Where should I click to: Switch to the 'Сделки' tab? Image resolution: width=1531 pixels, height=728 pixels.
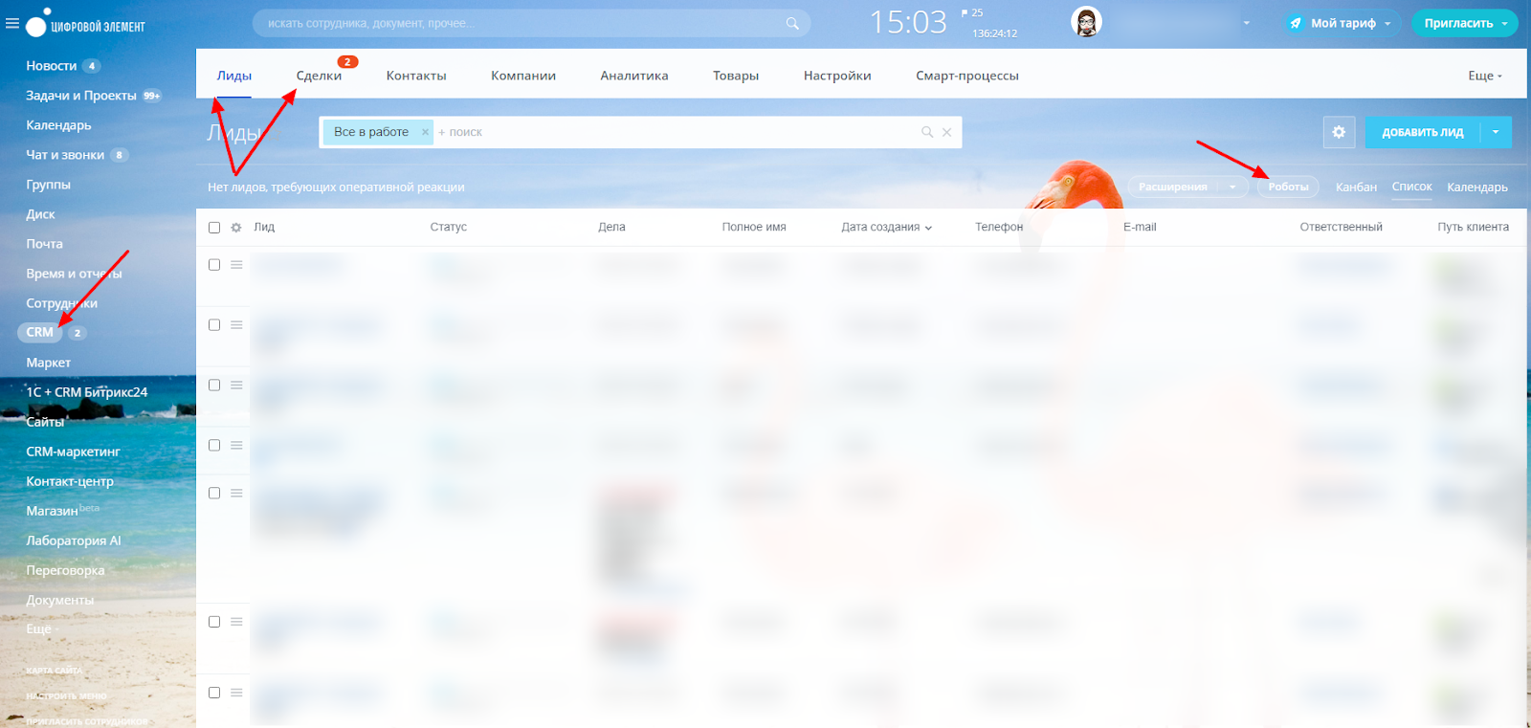tap(319, 76)
